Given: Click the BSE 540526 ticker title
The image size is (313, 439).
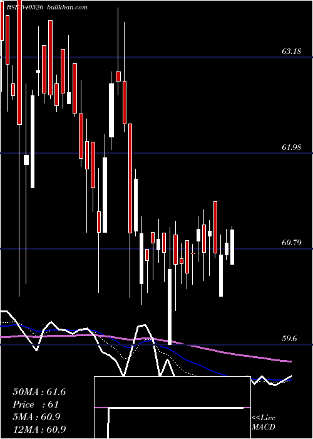Looking at the screenshot, I should 24,8.
